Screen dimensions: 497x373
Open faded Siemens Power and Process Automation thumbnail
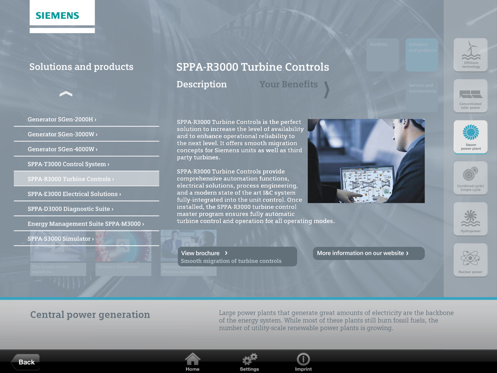click(189, 253)
